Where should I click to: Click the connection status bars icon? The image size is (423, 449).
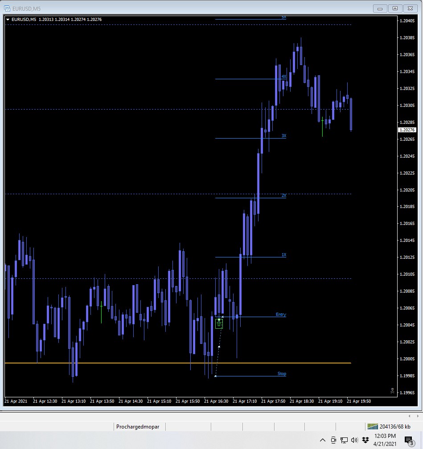point(373,427)
